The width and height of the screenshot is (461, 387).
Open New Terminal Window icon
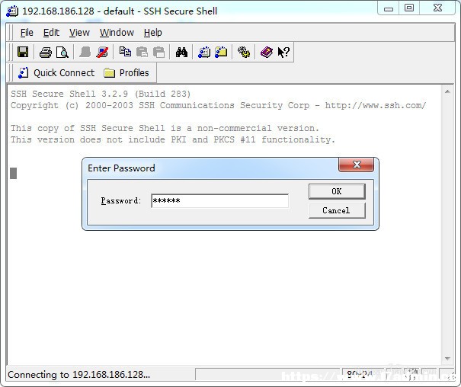coord(204,53)
